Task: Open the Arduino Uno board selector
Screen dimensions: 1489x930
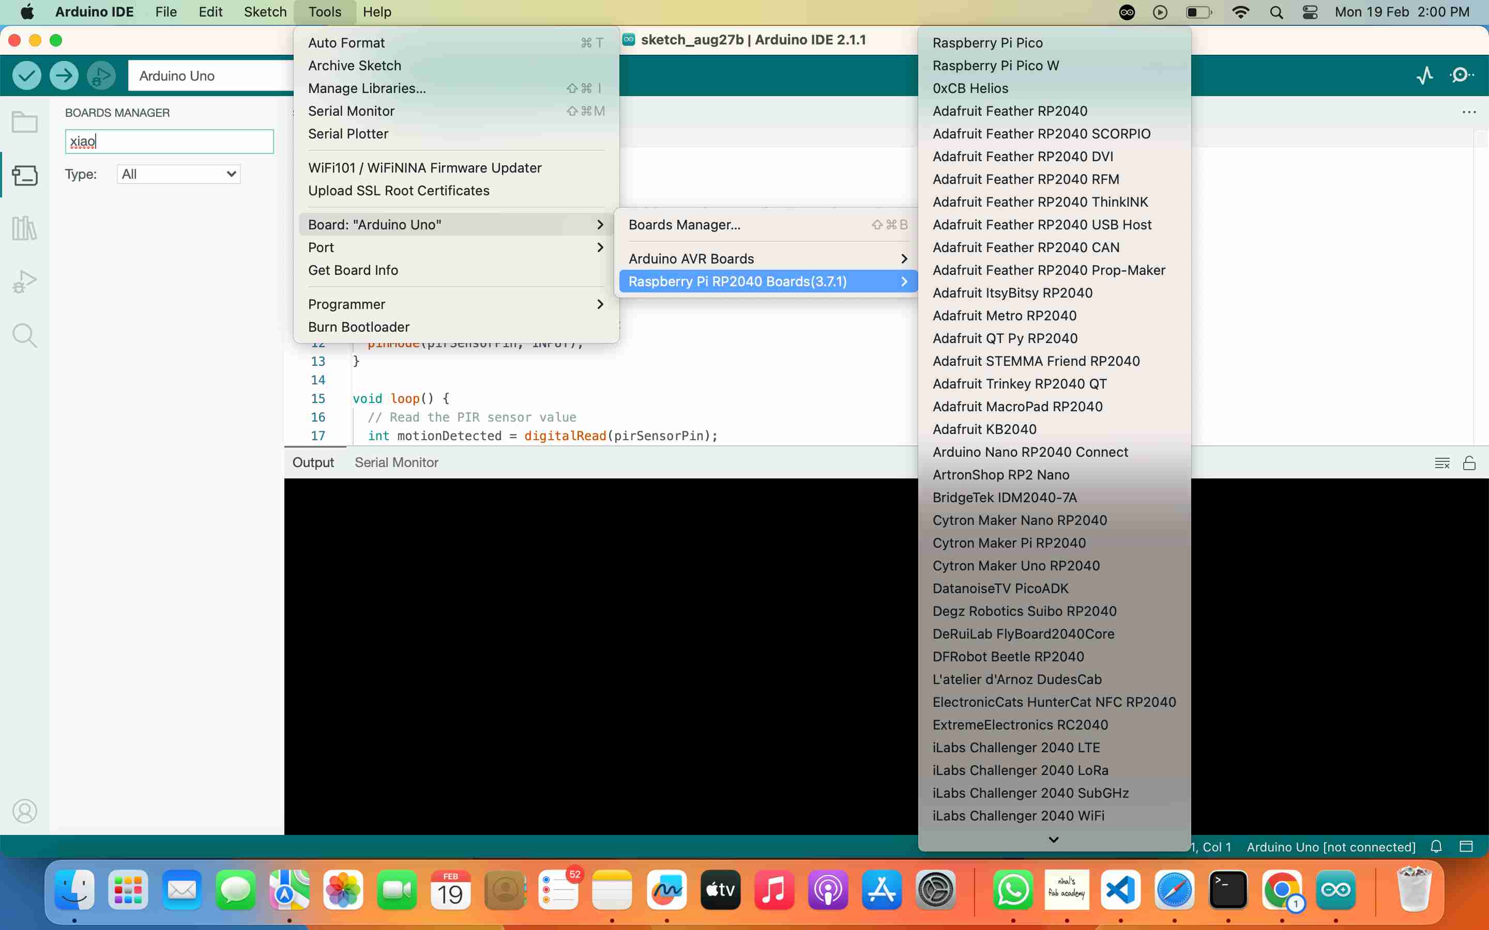Action: pyautogui.click(x=210, y=75)
